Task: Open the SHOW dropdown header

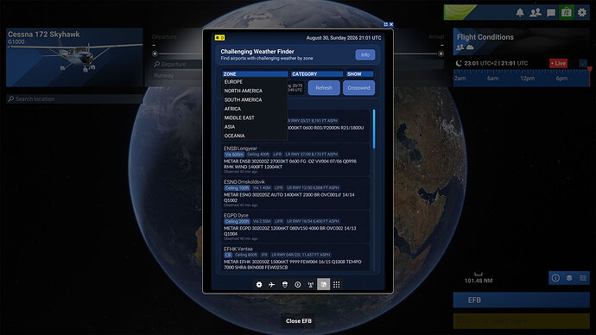Action: click(359, 74)
